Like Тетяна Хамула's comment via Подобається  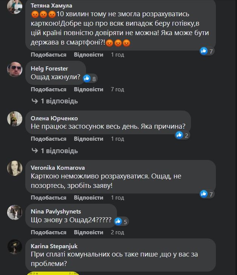(48, 55)
